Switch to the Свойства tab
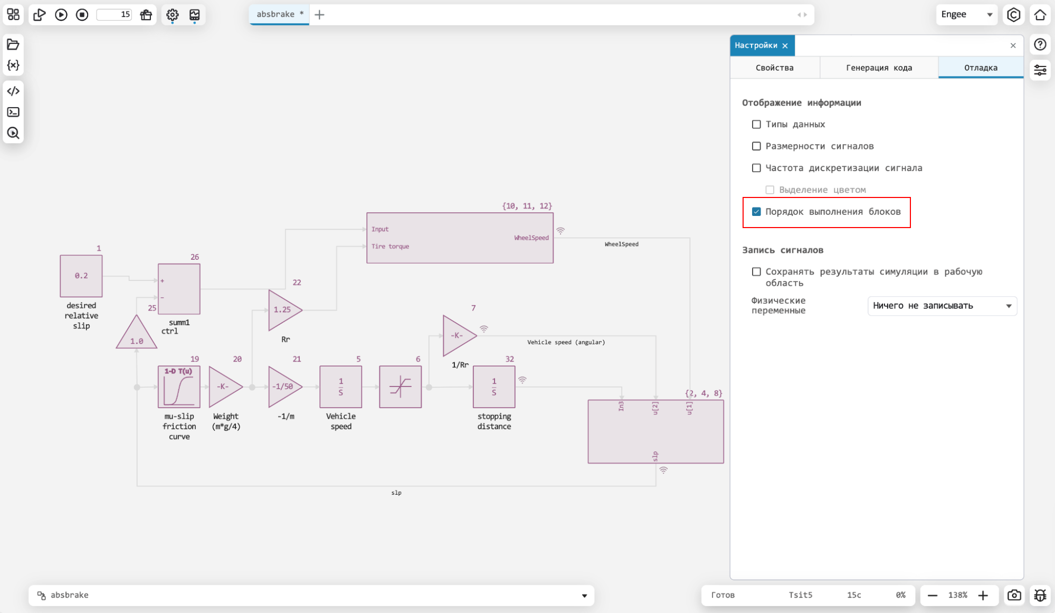Viewport: 1055px width, 613px height. point(775,67)
